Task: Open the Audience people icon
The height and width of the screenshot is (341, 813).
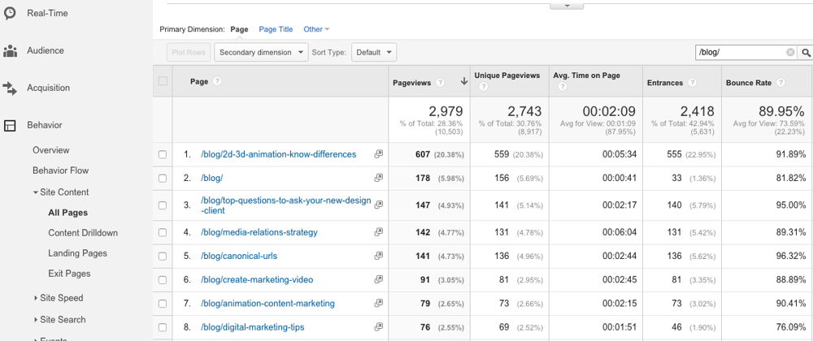Action: tap(9, 50)
